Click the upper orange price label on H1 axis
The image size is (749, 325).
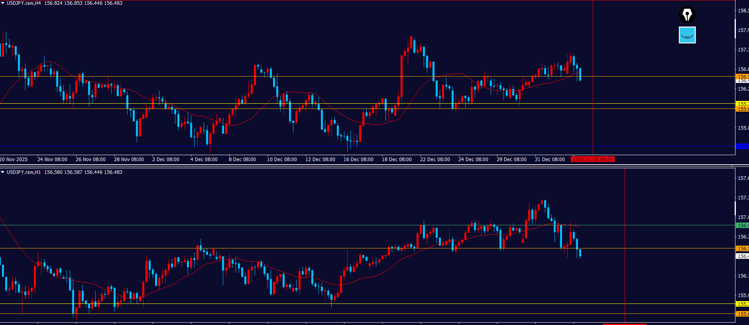pos(742,248)
